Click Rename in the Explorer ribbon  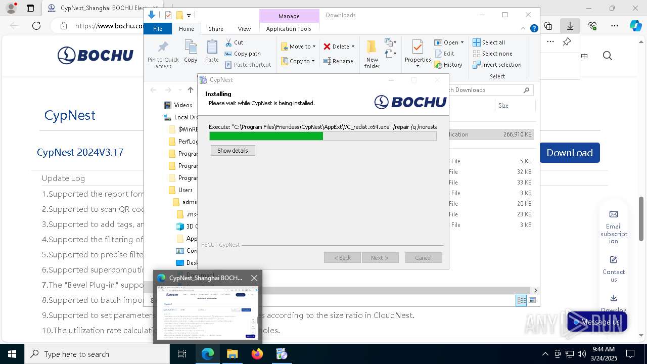338,61
